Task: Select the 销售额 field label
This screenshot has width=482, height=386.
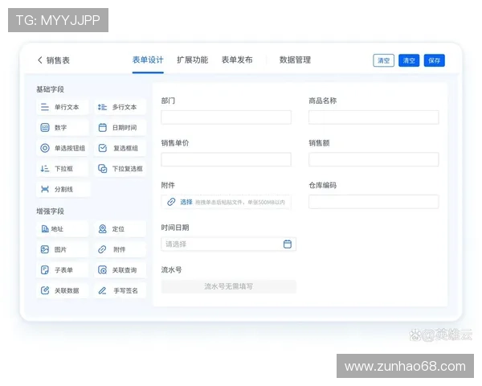Action: (x=319, y=143)
